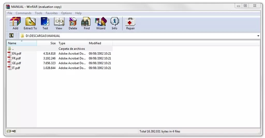Click the size value 4.514.818
The height and width of the screenshot is (138, 265).
(x=49, y=53)
